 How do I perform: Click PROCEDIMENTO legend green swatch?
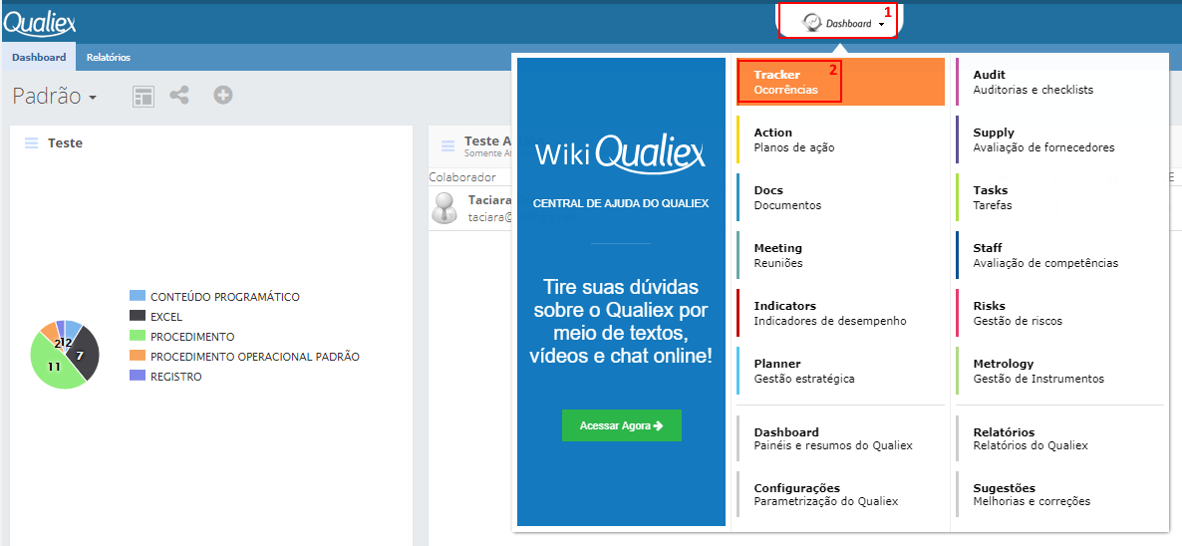click(x=138, y=336)
